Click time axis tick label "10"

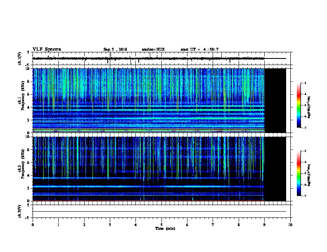pyautogui.click(x=290, y=224)
